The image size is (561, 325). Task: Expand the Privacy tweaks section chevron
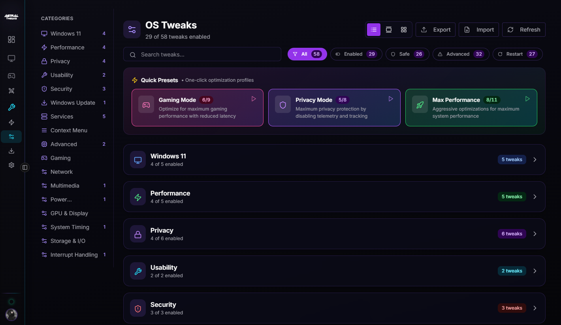[535, 234]
